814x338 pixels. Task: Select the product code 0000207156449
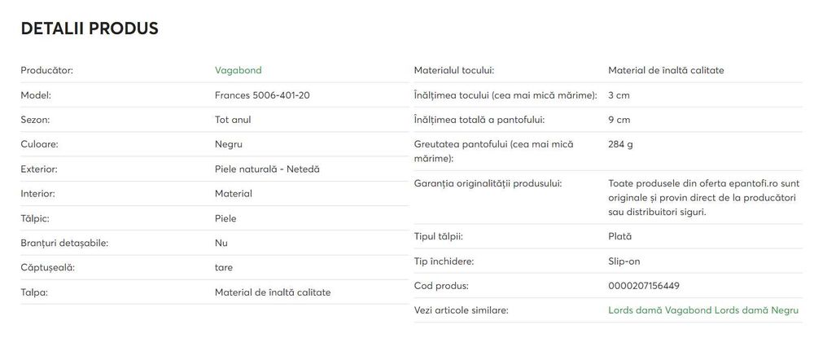point(644,286)
